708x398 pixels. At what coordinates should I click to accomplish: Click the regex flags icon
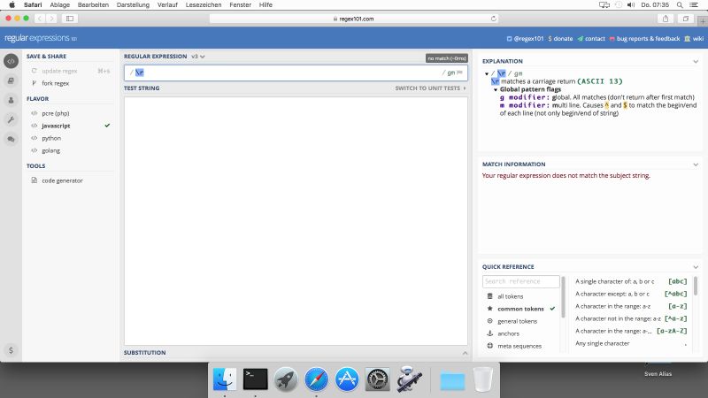point(459,73)
